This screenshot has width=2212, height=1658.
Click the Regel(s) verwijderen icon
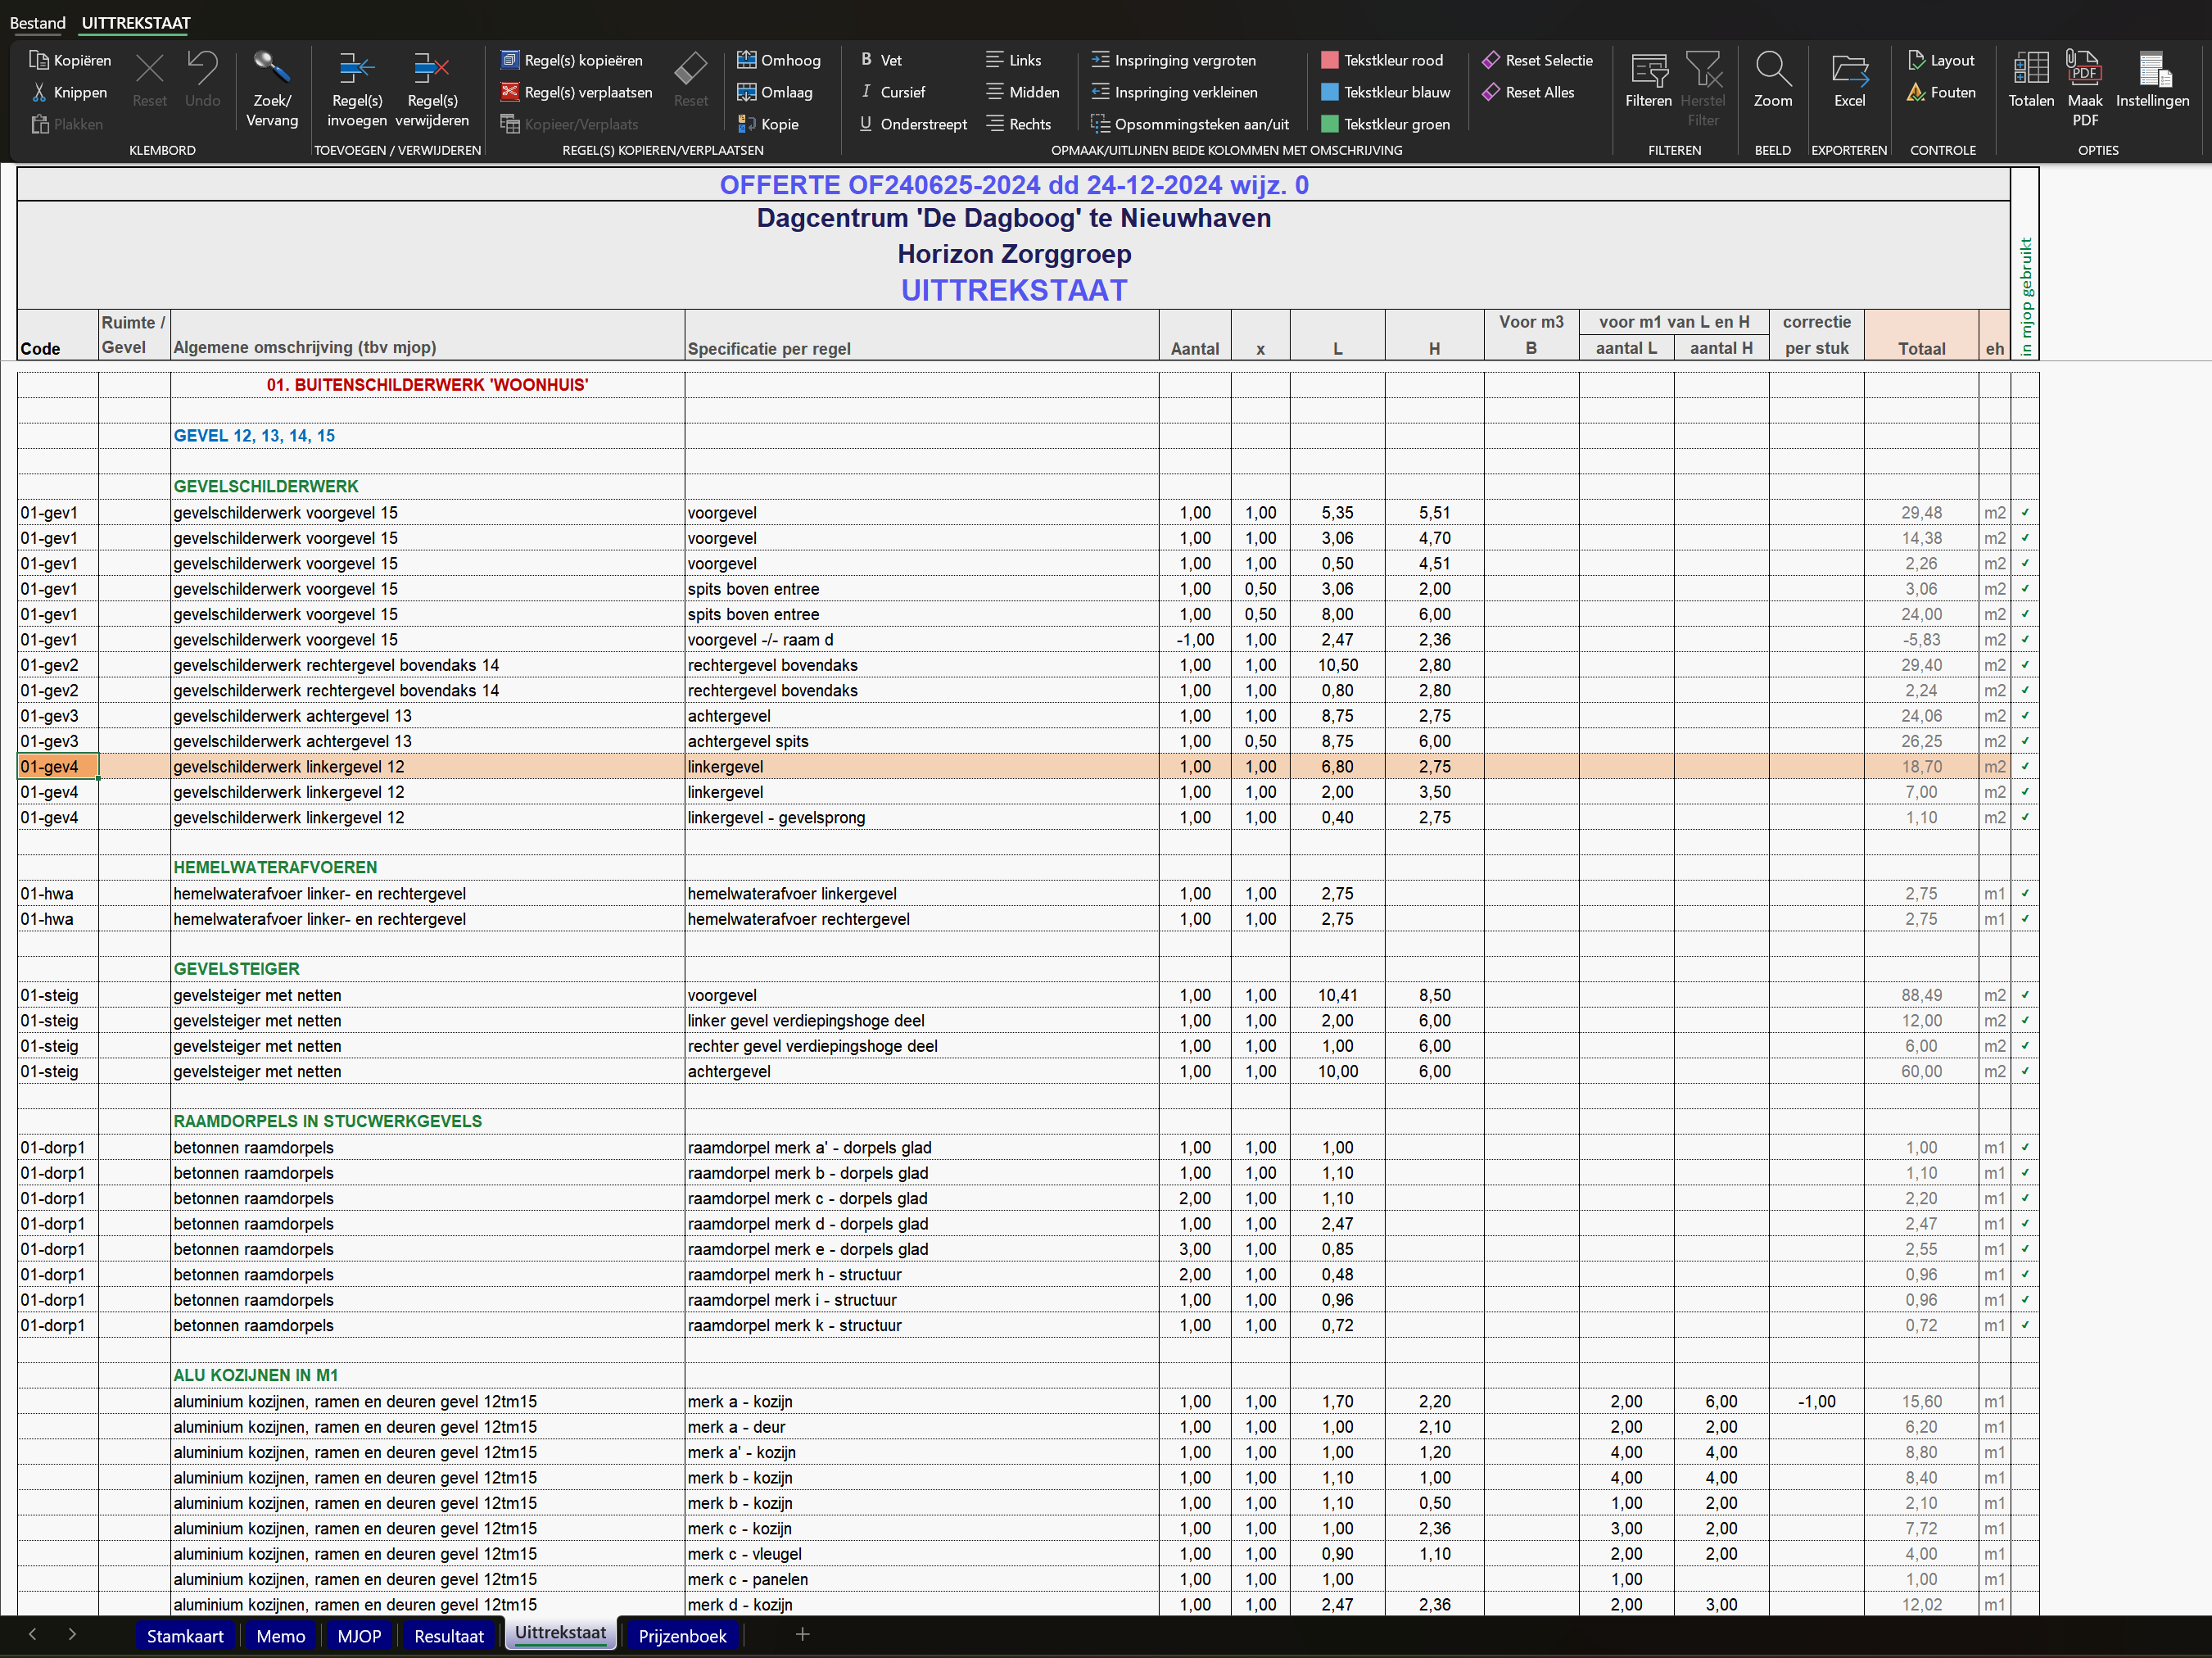432,70
